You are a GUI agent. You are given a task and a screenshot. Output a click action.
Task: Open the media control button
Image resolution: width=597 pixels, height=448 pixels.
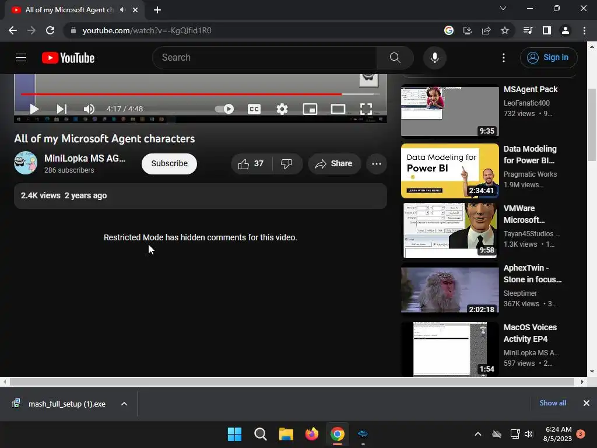[528, 30]
